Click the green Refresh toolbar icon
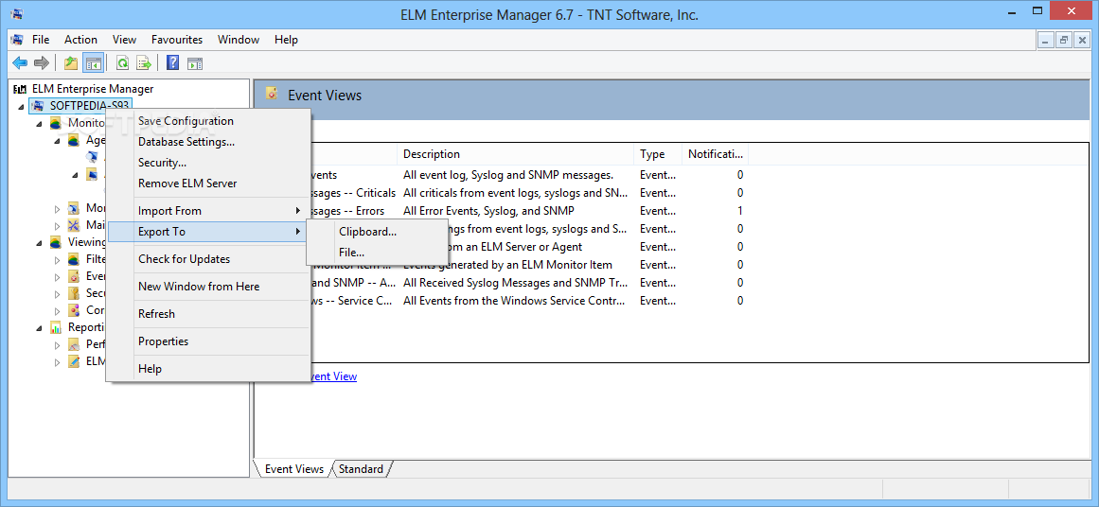 pos(123,63)
